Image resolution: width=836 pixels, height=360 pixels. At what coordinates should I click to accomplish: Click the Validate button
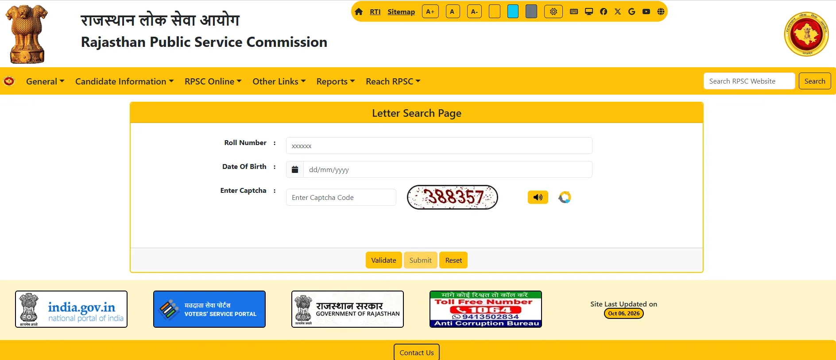point(384,260)
